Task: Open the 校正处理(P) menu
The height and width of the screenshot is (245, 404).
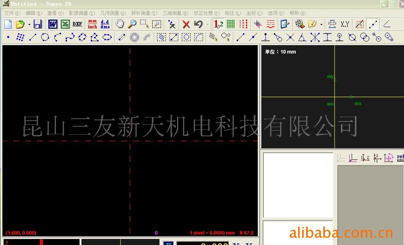Action: coord(206,13)
